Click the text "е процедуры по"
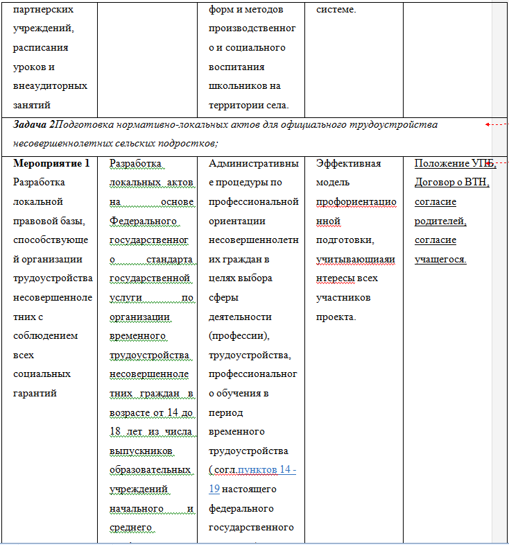 click(245, 182)
